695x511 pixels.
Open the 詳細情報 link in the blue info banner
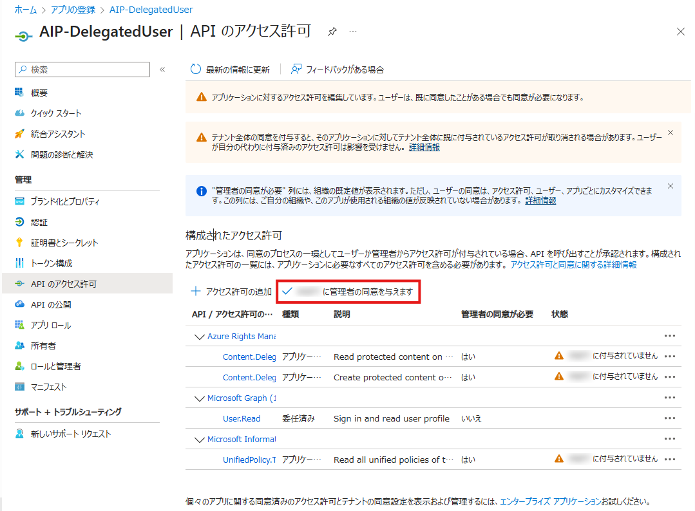click(540, 201)
